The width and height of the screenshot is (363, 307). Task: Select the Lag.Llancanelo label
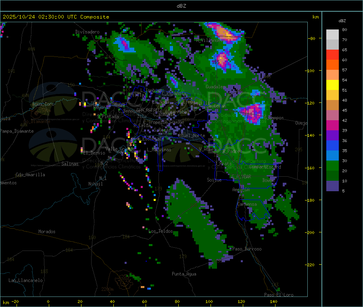click(x=26, y=281)
